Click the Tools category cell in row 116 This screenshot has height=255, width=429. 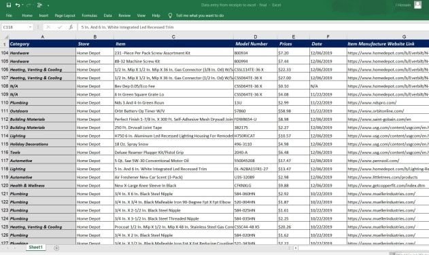[42, 153]
